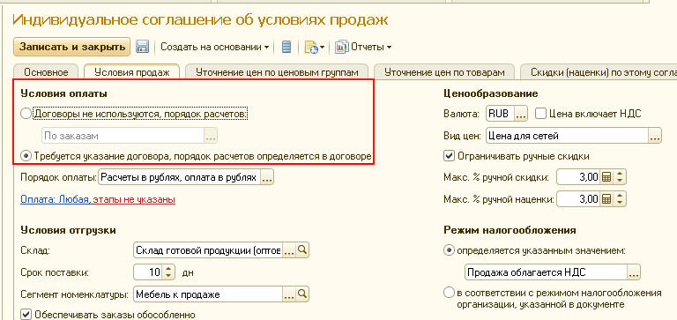Click ellipsis button of Сегмент номенклатуры field
677x320 pixels.
point(289,294)
